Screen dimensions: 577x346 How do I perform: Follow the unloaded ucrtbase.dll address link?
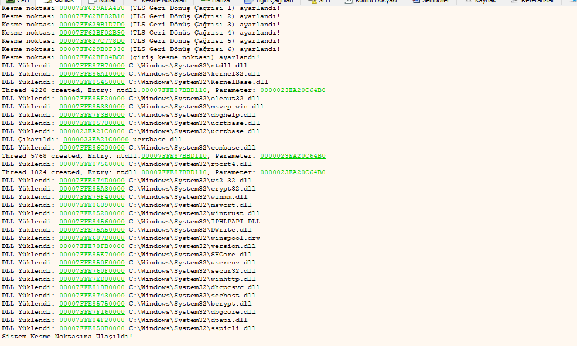click(x=96, y=140)
